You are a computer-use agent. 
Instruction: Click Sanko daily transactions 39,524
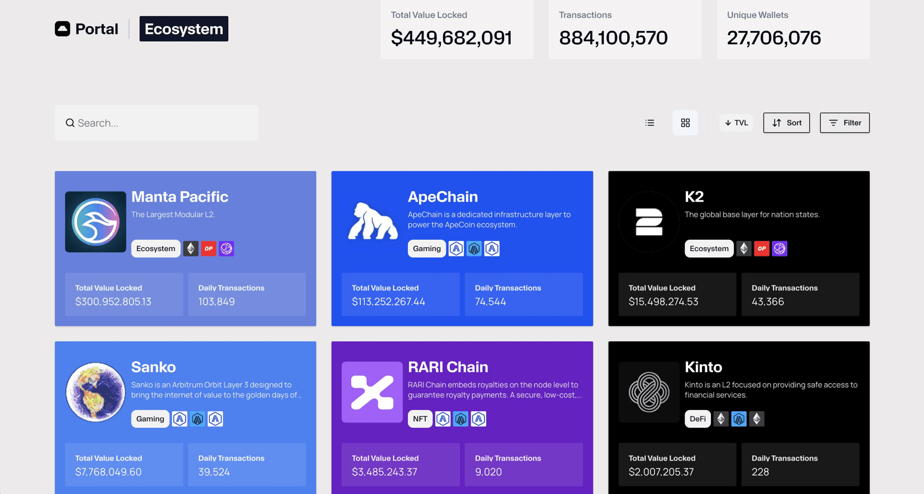pyautogui.click(x=214, y=472)
